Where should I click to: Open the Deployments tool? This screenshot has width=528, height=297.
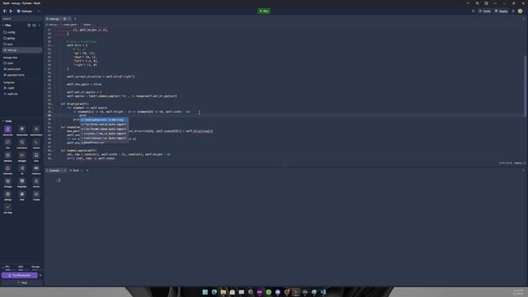click(22, 130)
